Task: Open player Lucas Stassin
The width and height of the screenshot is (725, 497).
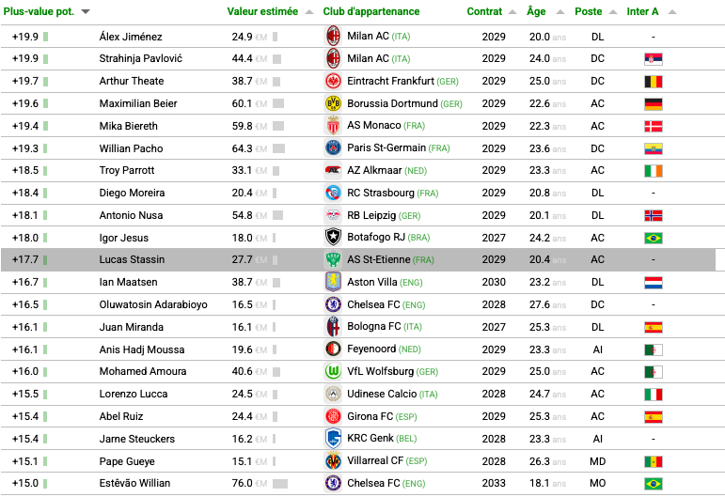Action: coord(132,259)
